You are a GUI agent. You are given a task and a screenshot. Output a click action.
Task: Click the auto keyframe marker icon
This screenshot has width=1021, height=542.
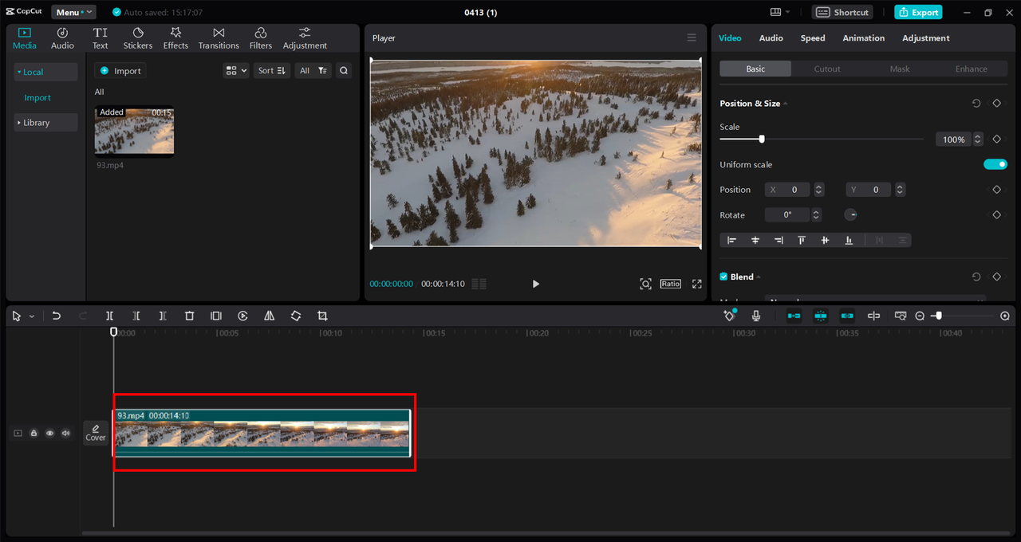tap(729, 316)
